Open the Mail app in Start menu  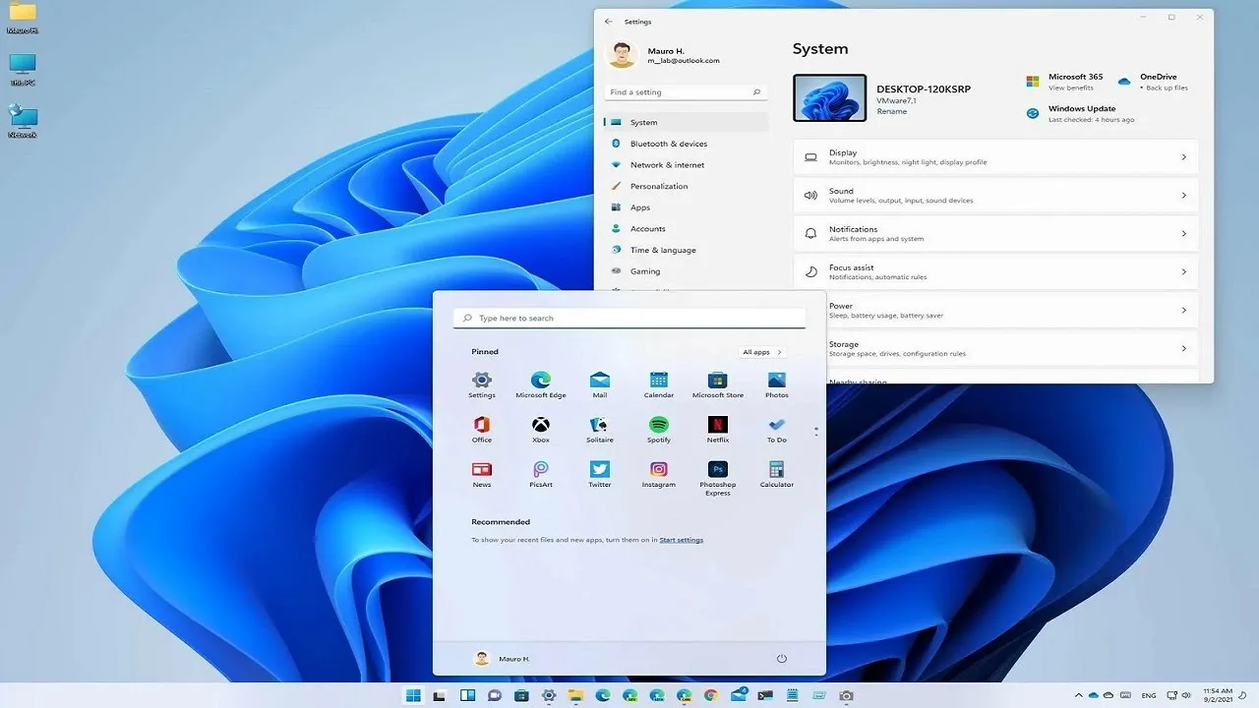coord(600,383)
